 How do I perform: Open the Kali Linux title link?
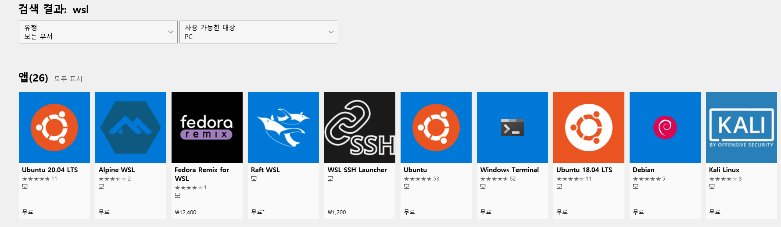[x=724, y=170]
